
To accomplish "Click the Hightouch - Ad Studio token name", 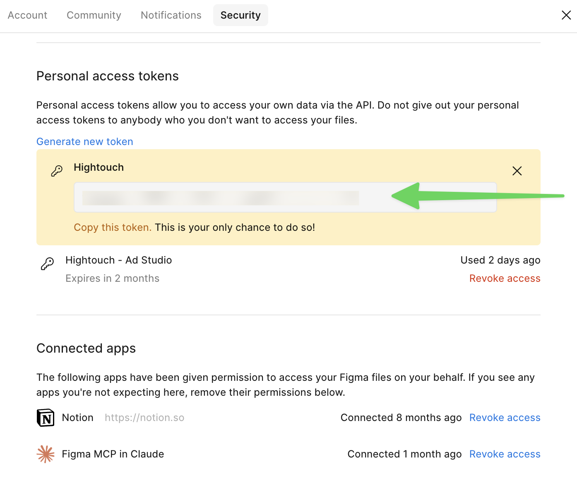I will [x=119, y=260].
